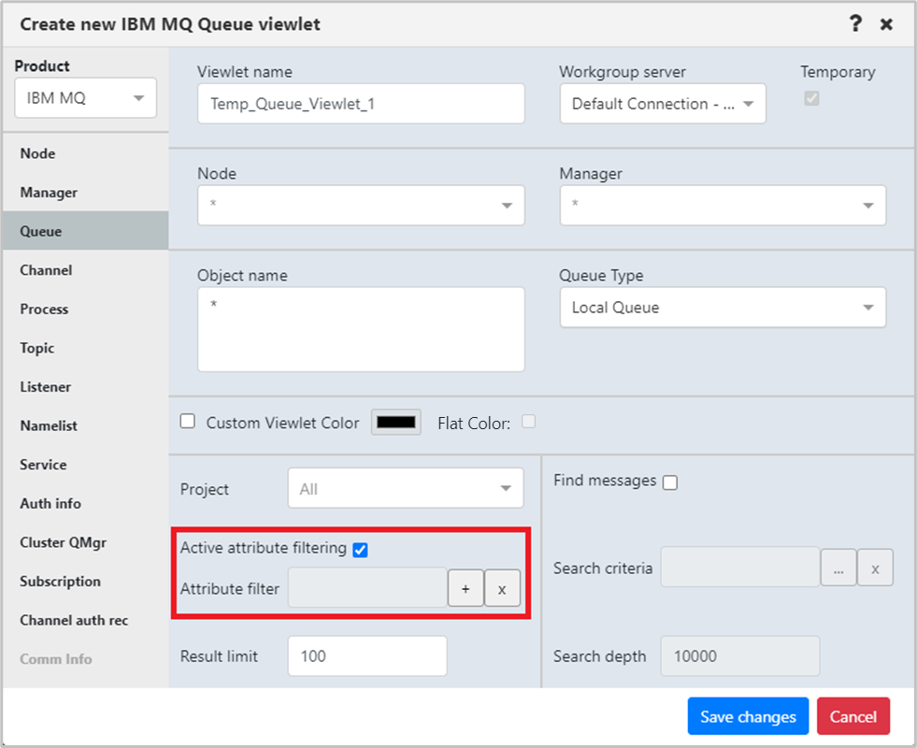
Task: Clear the Search criteria with x button
Action: 875,568
